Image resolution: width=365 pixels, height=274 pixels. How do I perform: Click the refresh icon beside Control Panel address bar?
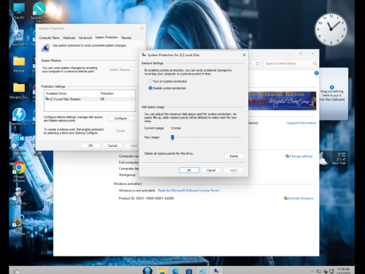click(x=258, y=64)
